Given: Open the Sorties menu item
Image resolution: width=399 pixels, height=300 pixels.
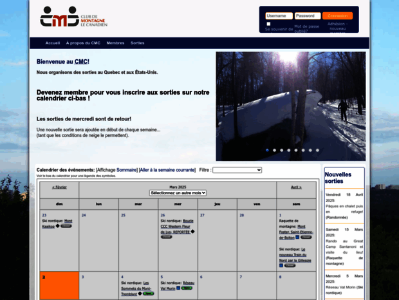Looking at the screenshot, I should click(x=138, y=43).
